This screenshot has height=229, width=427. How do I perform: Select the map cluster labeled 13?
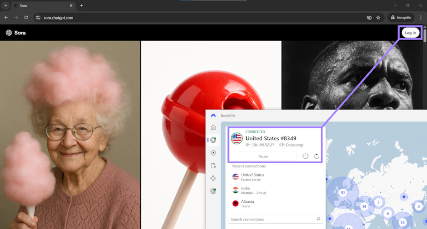coord(402,222)
